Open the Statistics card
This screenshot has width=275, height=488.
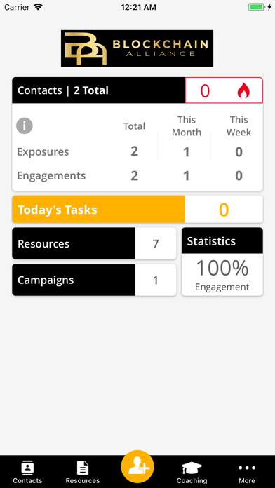[x=222, y=262]
